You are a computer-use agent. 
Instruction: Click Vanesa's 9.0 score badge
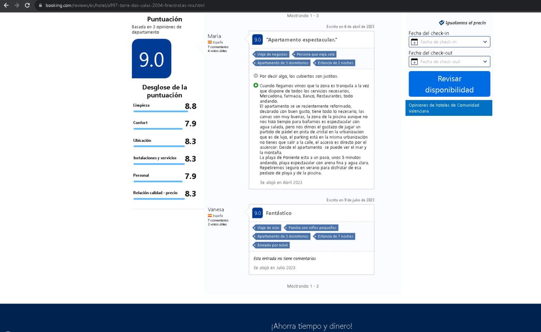(258, 213)
